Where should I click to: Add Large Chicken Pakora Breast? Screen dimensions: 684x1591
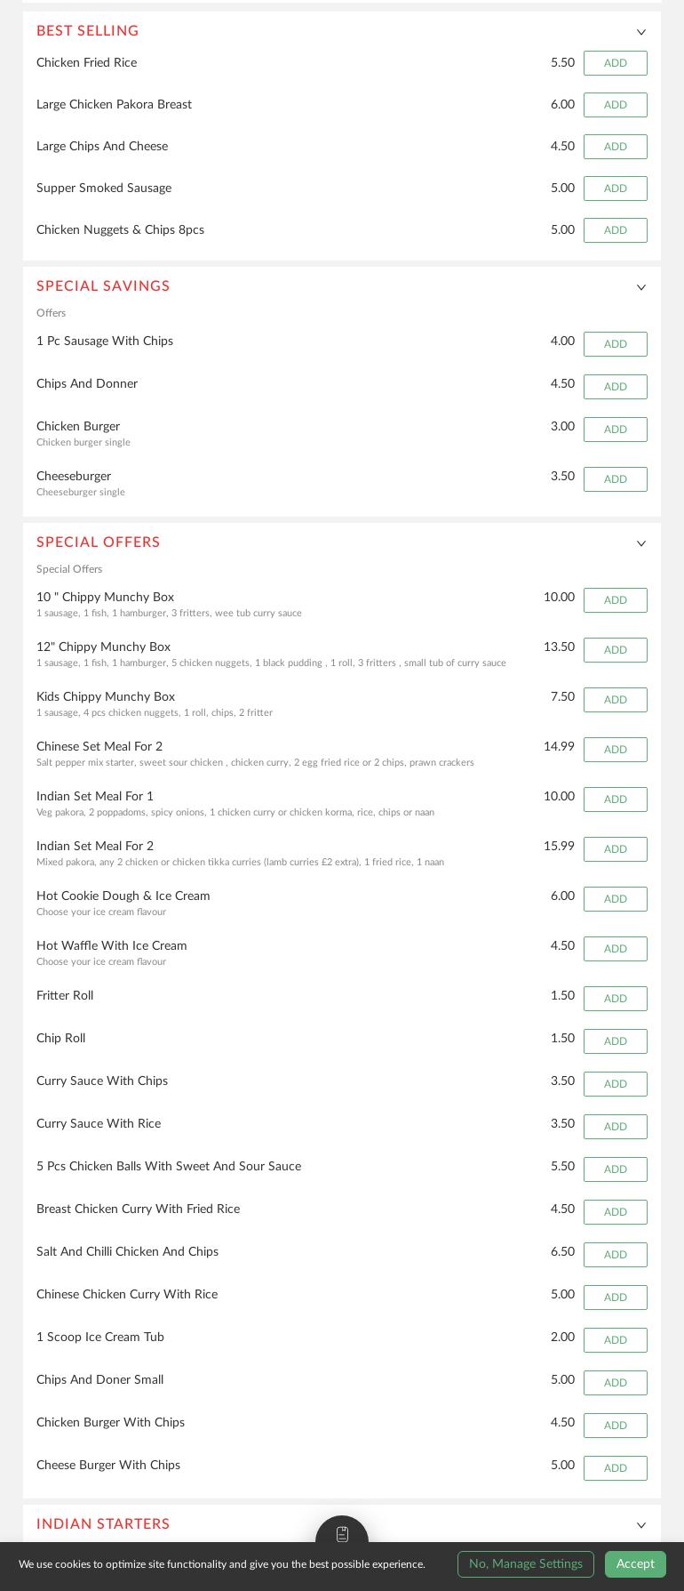click(615, 105)
